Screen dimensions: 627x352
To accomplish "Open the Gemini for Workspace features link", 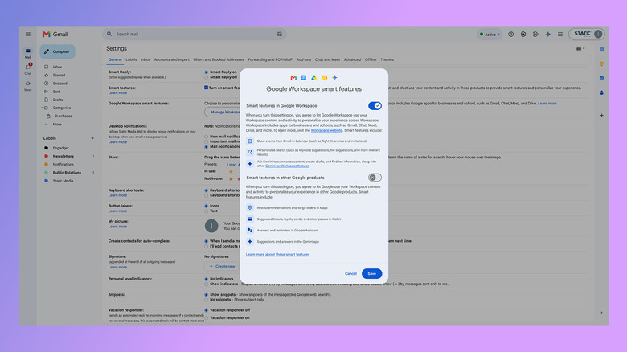I will pyautogui.click(x=287, y=166).
